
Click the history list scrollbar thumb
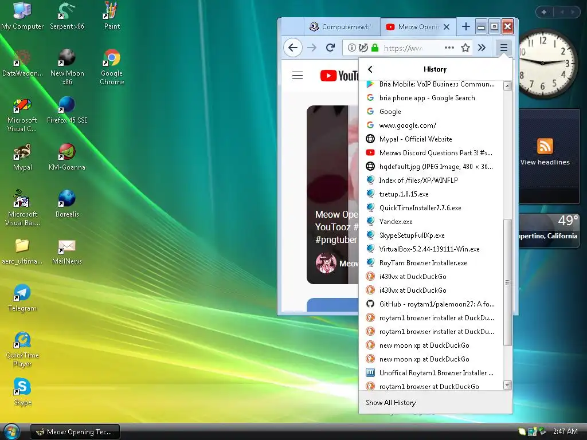tap(507, 282)
